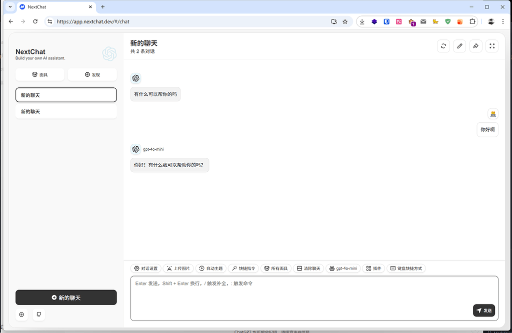Click 清除聊天 clear chat chip

tap(308, 269)
